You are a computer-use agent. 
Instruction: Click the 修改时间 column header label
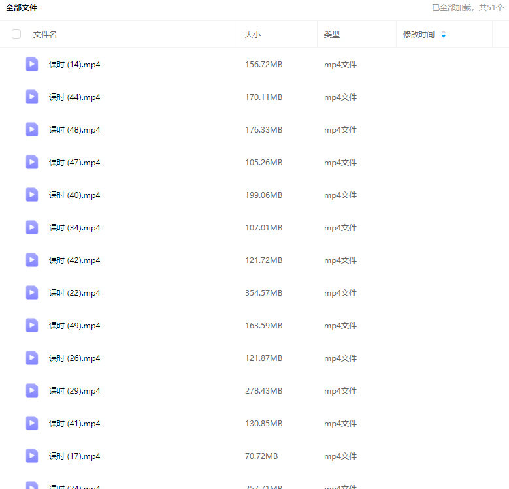[418, 35]
